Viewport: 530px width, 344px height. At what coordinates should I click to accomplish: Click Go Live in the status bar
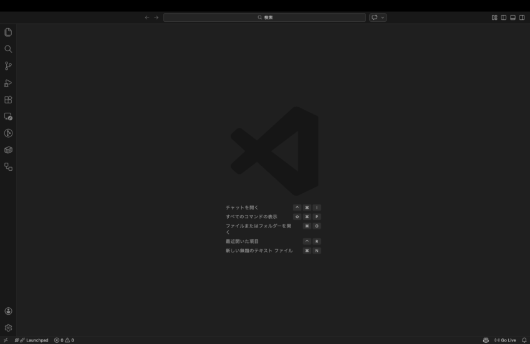(505, 340)
